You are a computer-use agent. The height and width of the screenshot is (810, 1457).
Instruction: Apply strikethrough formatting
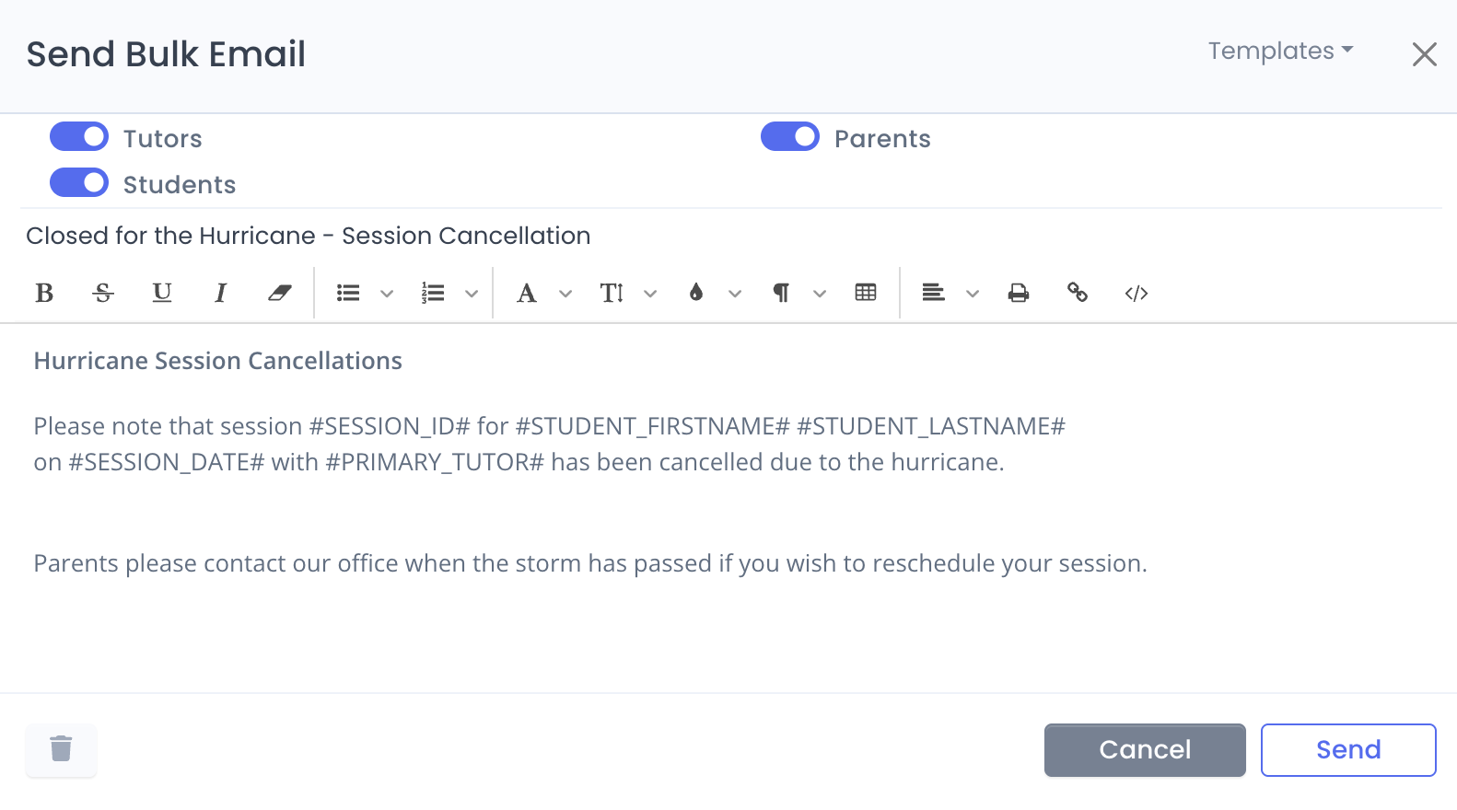pyautogui.click(x=103, y=293)
